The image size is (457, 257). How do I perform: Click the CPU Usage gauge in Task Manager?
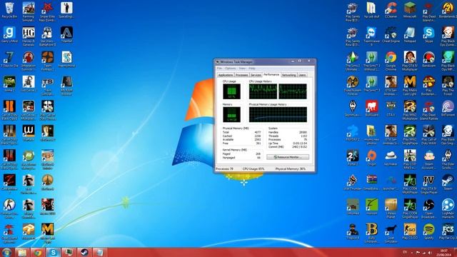[x=231, y=91]
